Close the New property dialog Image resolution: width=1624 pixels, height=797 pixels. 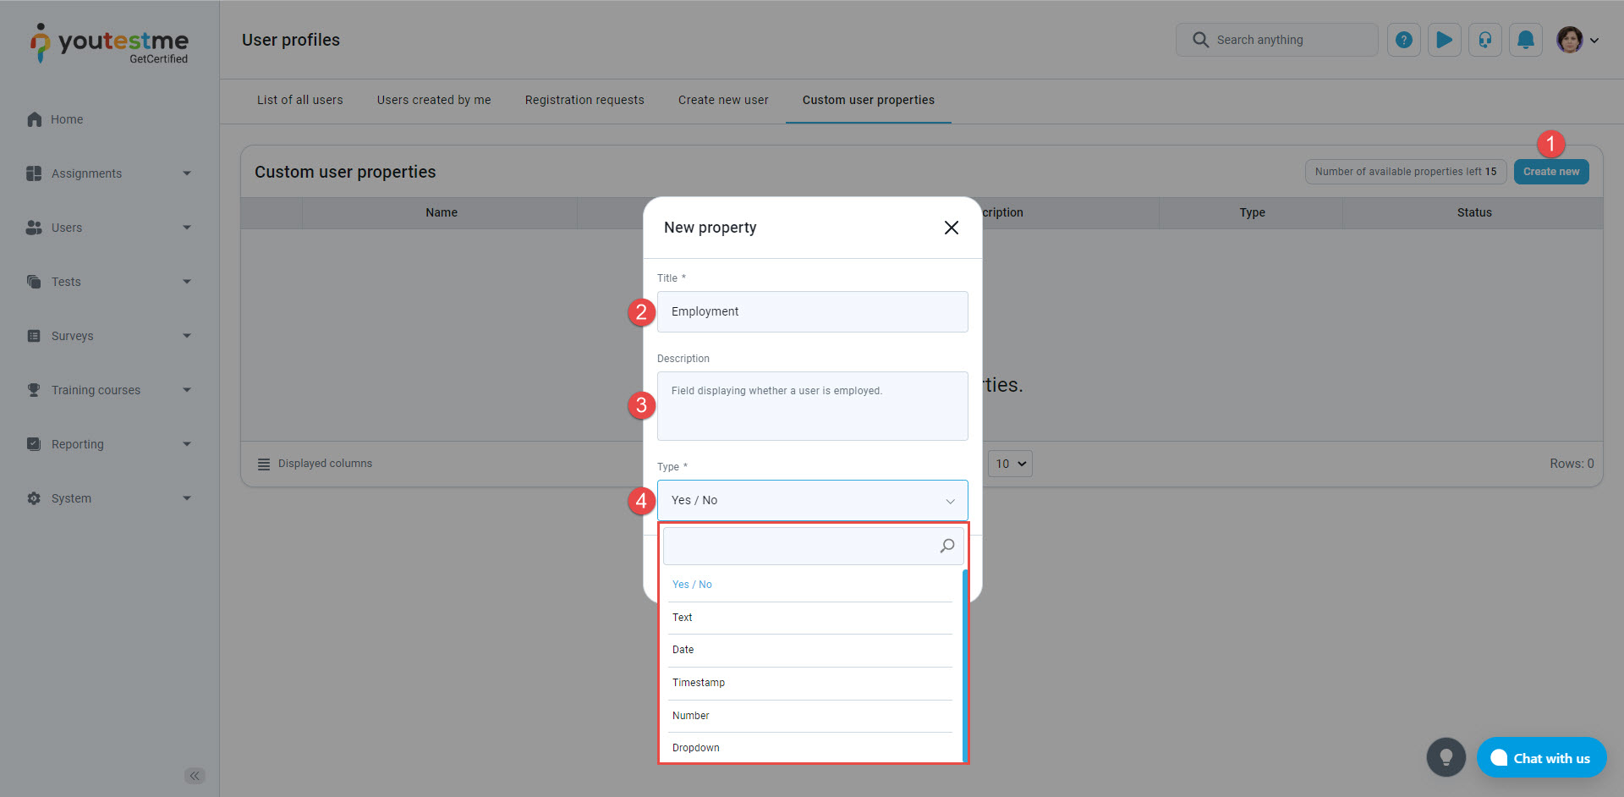pyautogui.click(x=951, y=228)
